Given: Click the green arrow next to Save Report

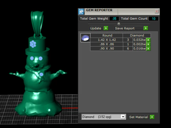Looking at the screenshot, I should pyautogui.click(x=146, y=28).
